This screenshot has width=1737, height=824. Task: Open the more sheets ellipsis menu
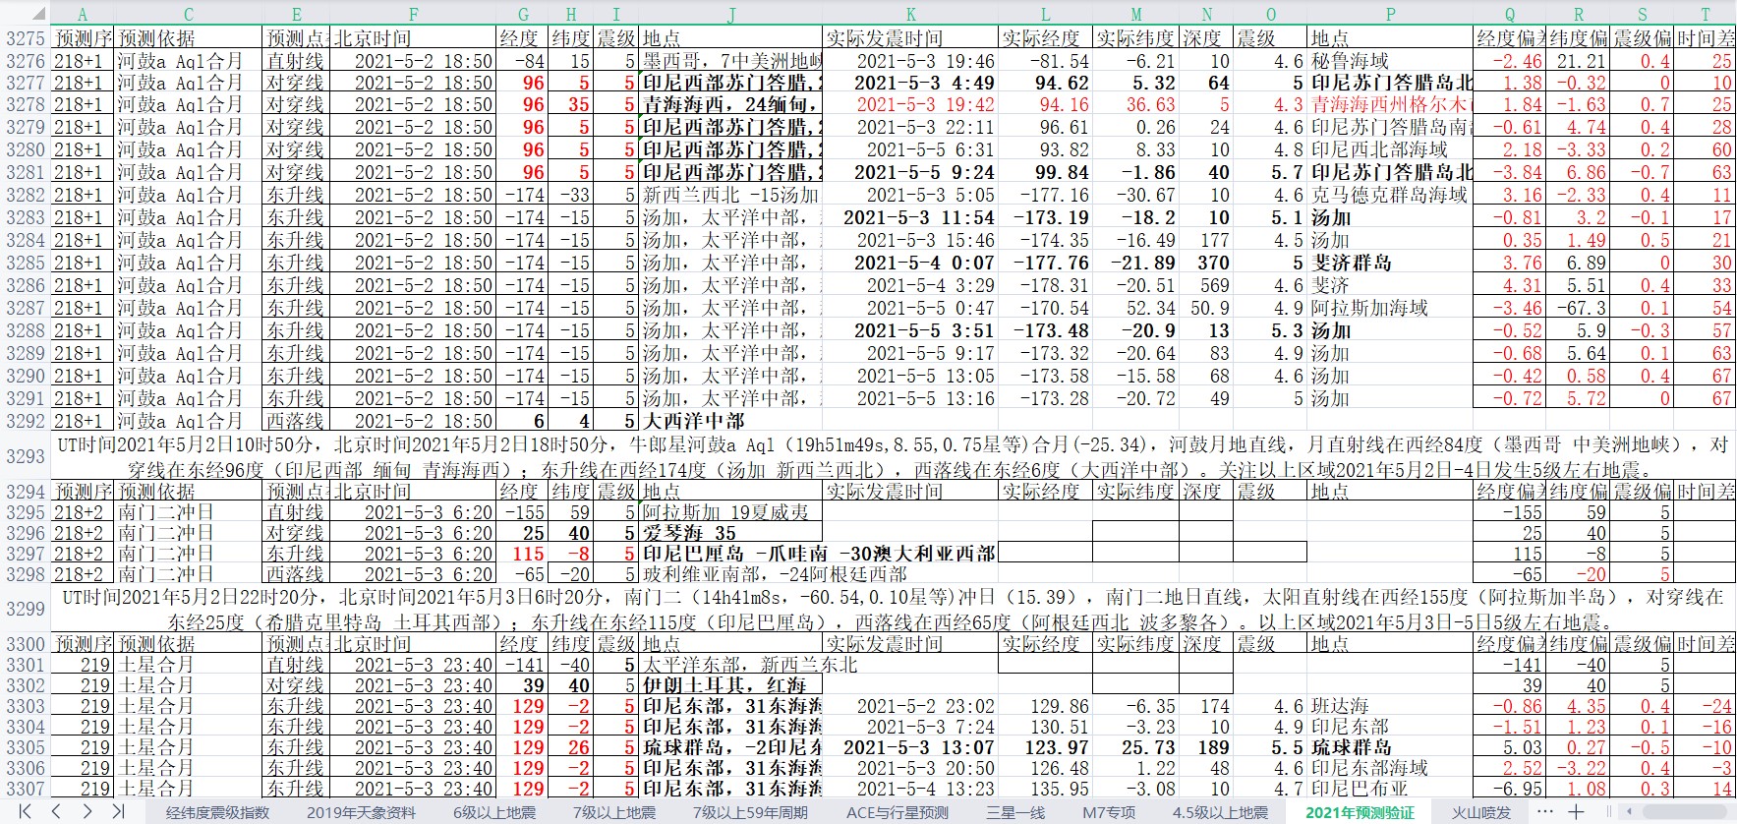[1544, 811]
